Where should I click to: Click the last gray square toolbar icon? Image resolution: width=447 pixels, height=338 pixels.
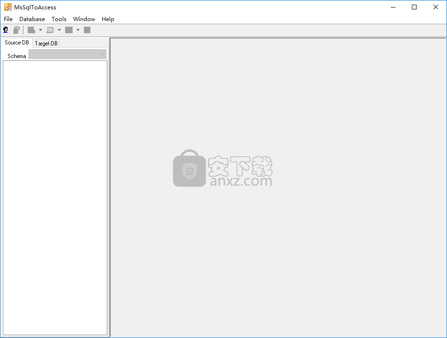(x=87, y=30)
